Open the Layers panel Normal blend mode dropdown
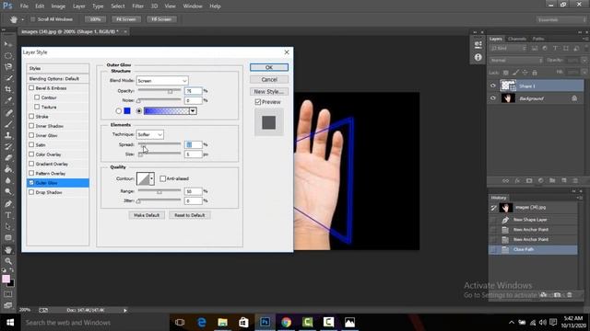This screenshot has height=331, width=590. tap(516, 60)
